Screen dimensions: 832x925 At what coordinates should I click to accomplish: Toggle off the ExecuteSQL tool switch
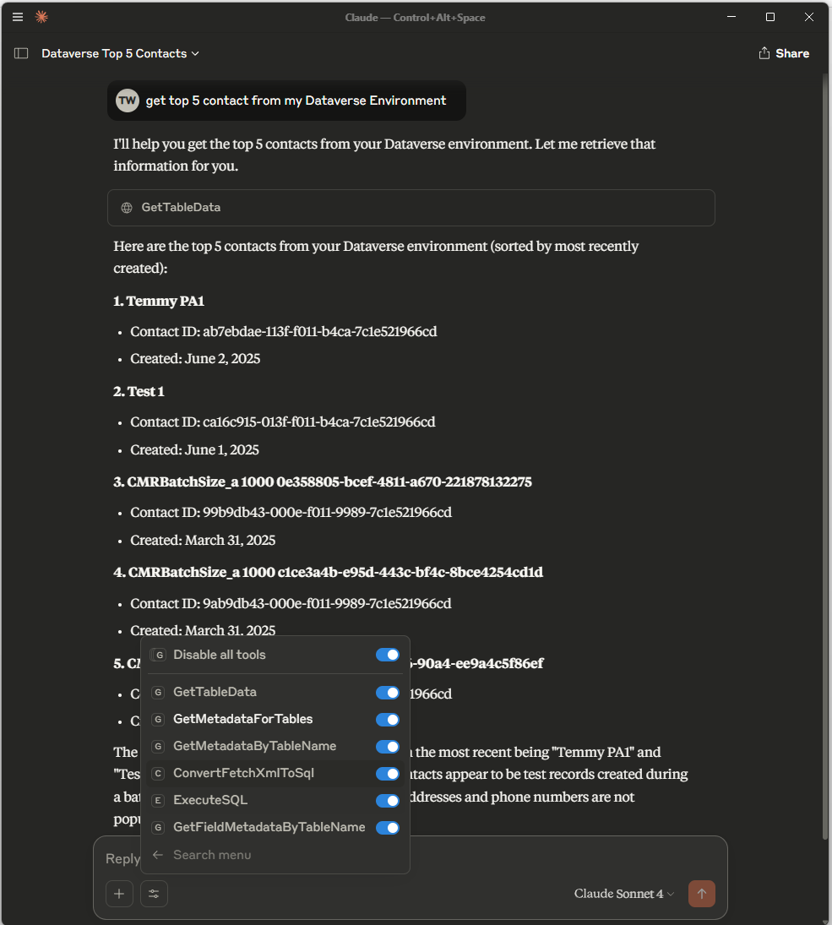click(x=388, y=801)
